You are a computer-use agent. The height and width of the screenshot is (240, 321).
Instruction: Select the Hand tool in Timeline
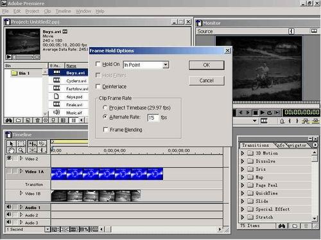pos(12,150)
